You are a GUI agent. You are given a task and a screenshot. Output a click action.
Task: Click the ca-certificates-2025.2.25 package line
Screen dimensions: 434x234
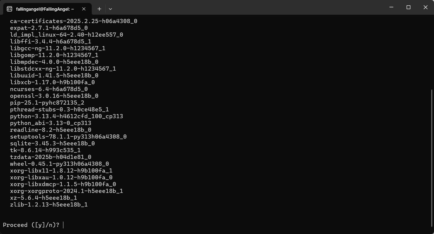(74, 21)
